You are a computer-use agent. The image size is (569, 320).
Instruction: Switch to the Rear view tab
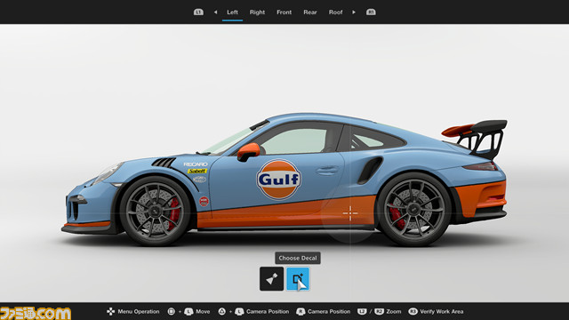pyautogui.click(x=310, y=12)
